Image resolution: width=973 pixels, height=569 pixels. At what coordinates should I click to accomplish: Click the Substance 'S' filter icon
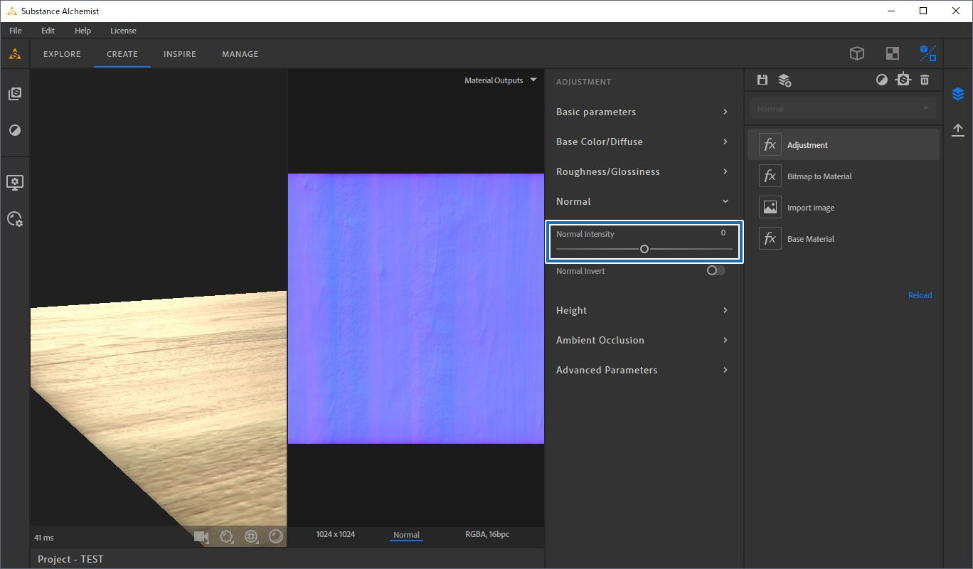pos(903,80)
